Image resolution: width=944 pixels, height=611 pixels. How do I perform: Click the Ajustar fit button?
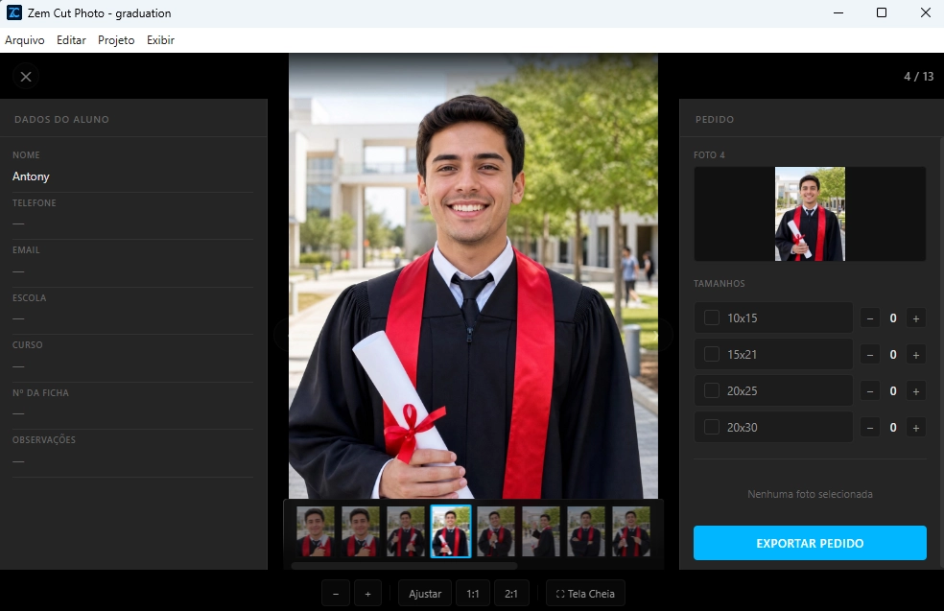click(425, 594)
